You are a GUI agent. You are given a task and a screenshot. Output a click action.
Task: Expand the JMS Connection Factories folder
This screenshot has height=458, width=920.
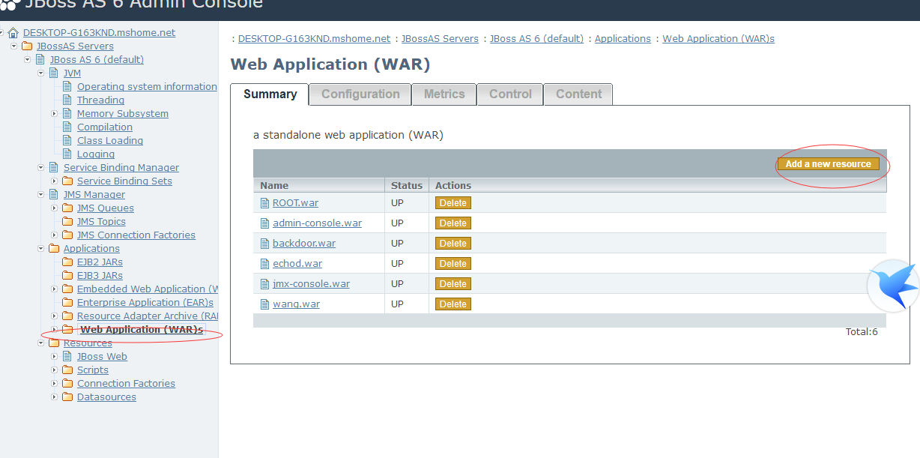click(x=55, y=235)
